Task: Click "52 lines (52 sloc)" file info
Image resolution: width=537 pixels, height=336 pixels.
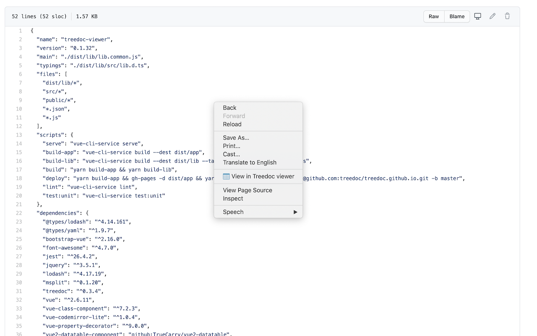Action: pyautogui.click(x=39, y=16)
